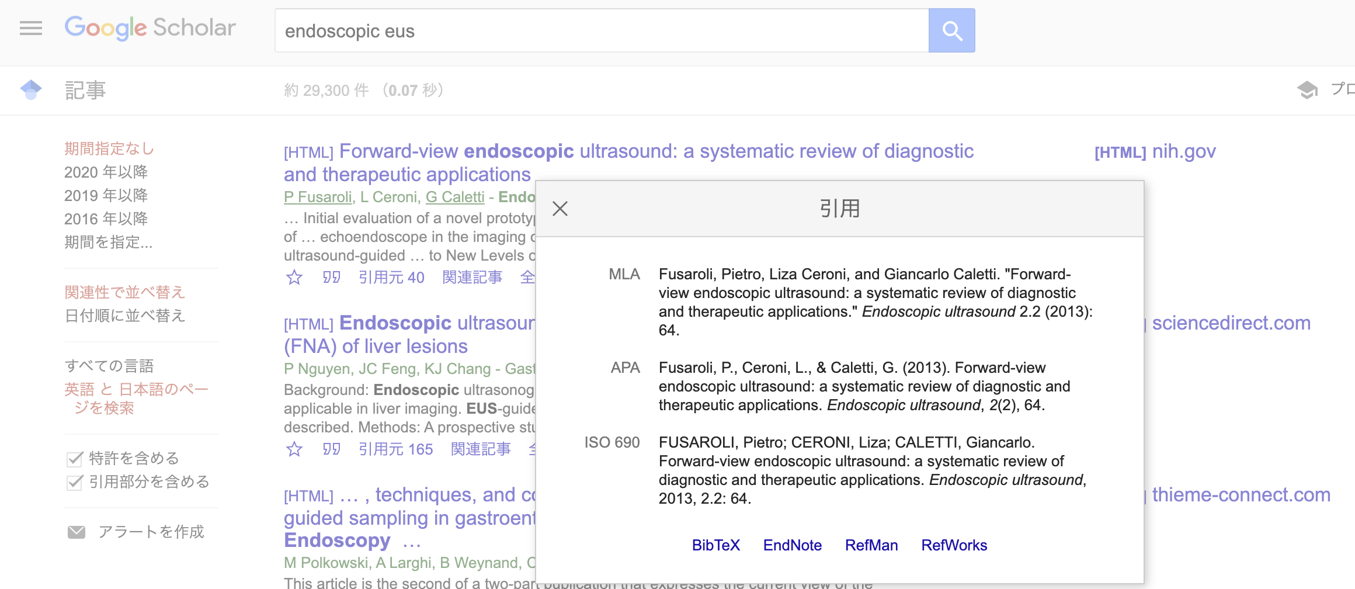1355x589 pixels.
Task: Open the hamburger menu
Action: pyautogui.click(x=31, y=28)
